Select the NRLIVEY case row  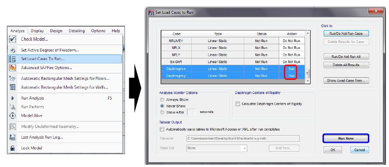(233, 41)
